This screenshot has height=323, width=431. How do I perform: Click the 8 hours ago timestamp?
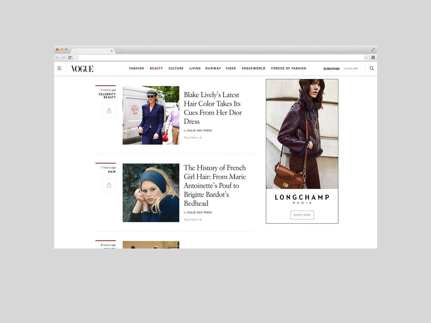tap(108, 245)
